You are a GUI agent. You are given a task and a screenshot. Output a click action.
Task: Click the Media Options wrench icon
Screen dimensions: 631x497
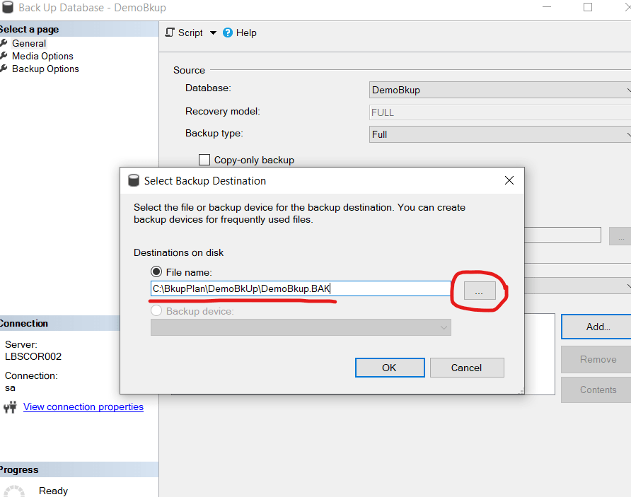[x=4, y=56]
